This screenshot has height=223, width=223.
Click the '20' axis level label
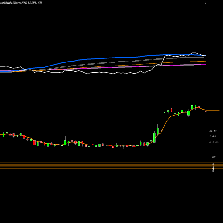coord(214,157)
